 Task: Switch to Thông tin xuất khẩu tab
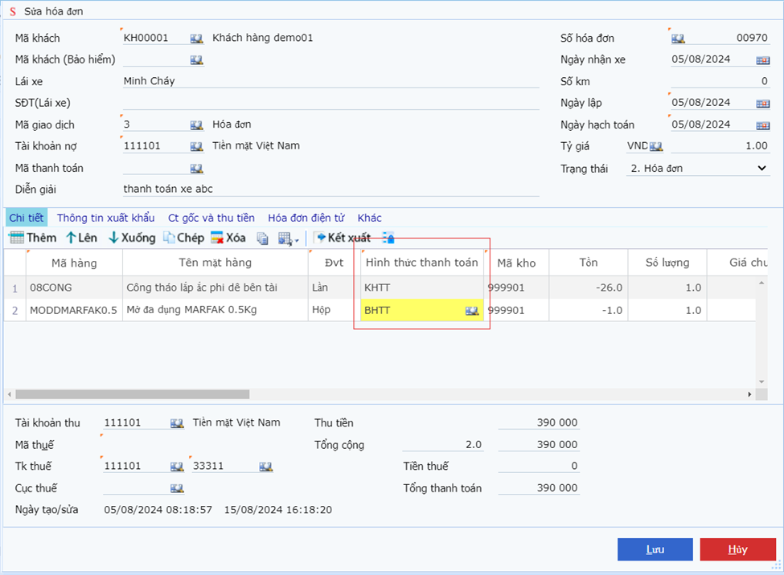tap(105, 218)
